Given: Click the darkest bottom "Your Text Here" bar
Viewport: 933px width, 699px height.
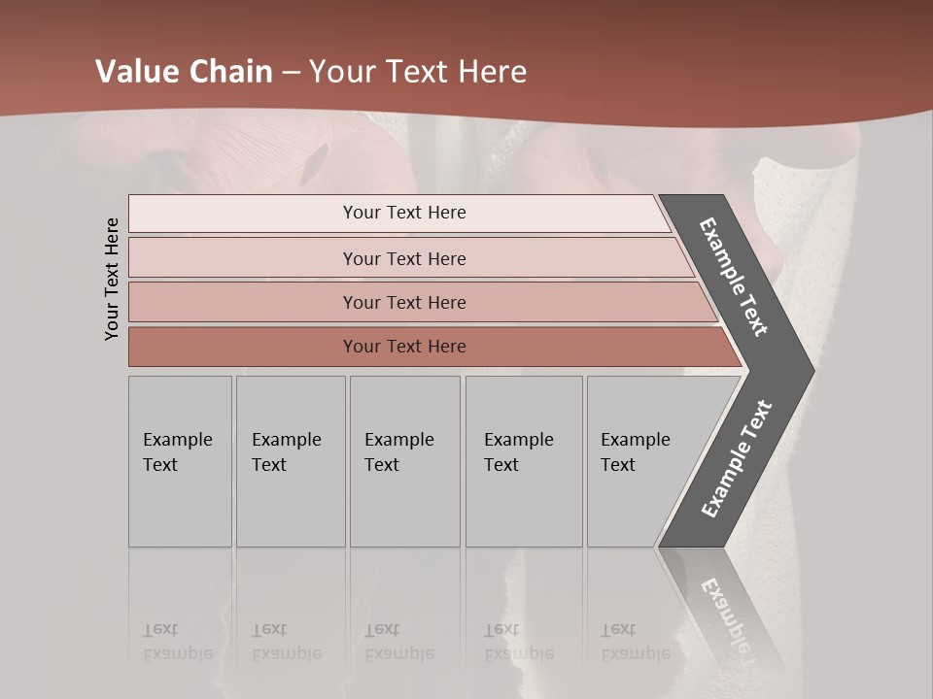Looking at the screenshot, I should 403,347.
